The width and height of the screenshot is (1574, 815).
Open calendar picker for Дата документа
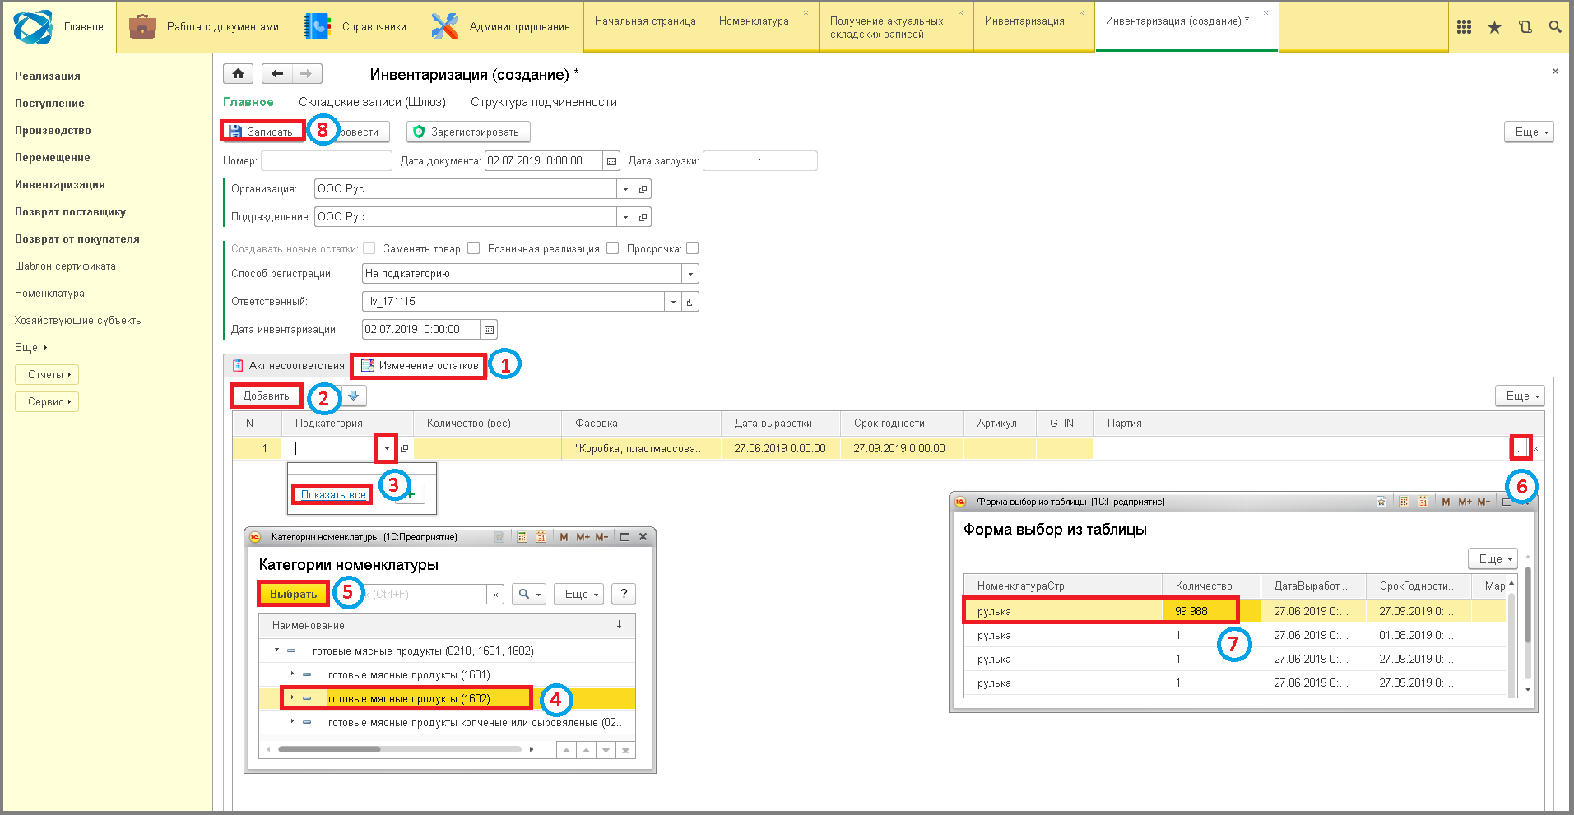point(611,161)
